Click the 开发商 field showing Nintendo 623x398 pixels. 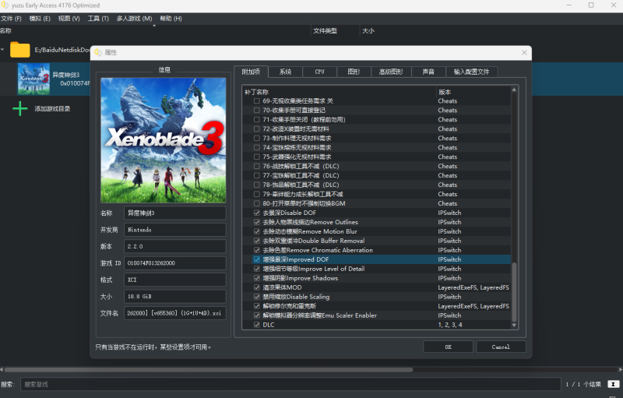(174, 230)
